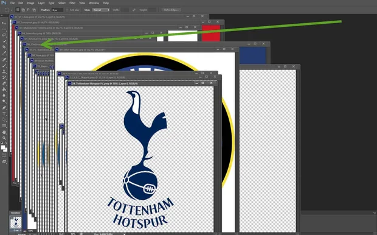Open the Filter menu
Image resolution: width=377 pixels, height=235 pixels.
pos(72,3)
